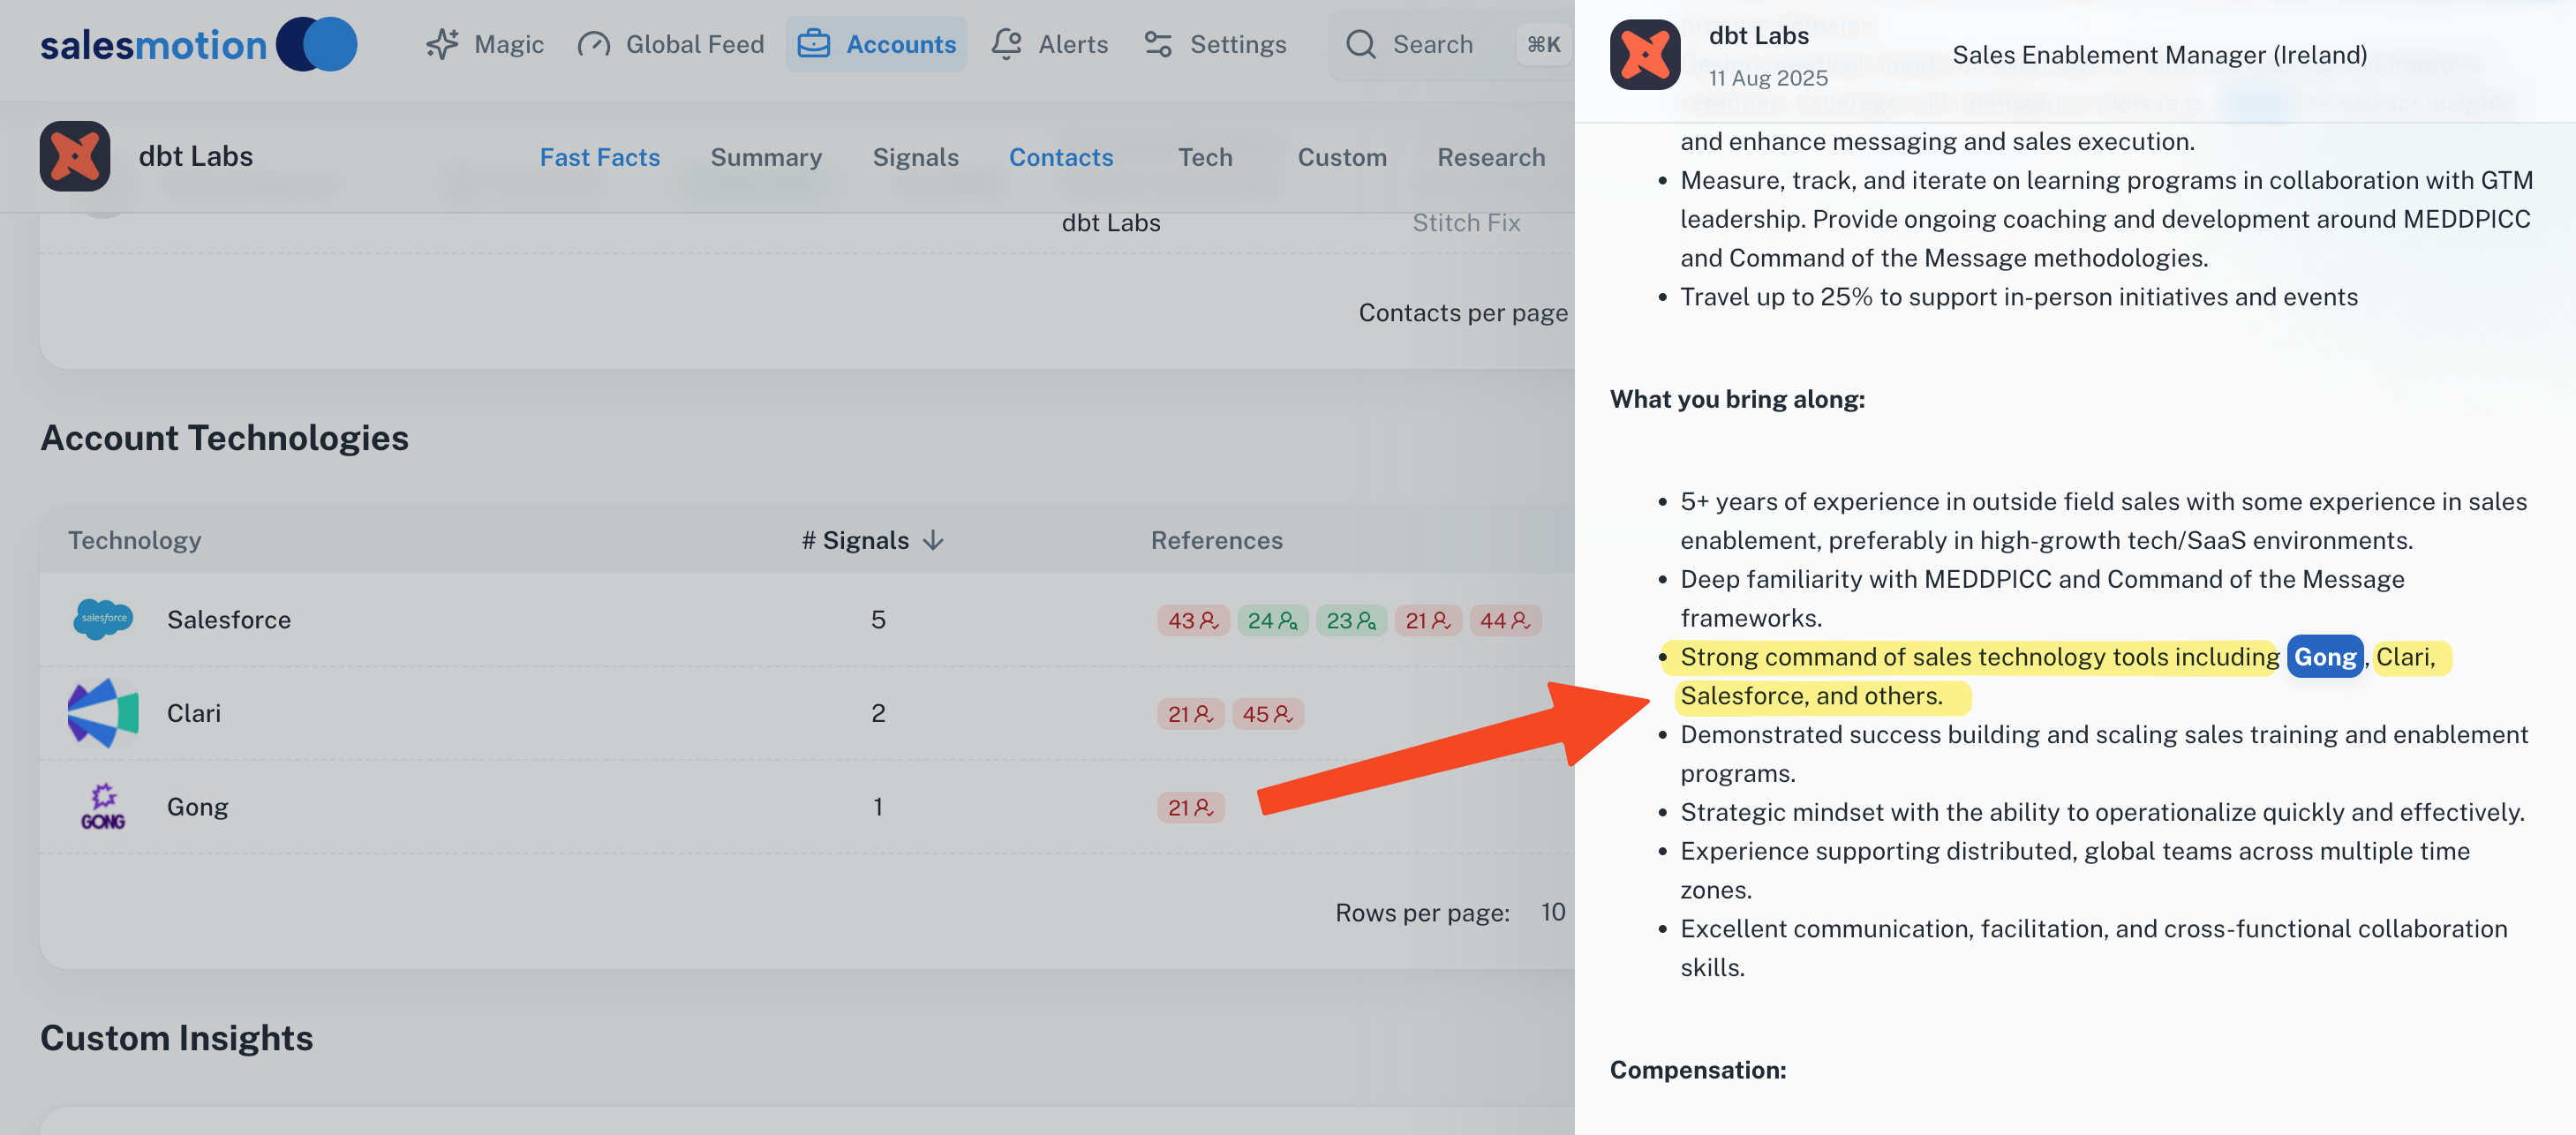This screenshot has width=2576, height=1135.
Task: Click the highlighted Gong tag
Action: (x=2325, y=657)
